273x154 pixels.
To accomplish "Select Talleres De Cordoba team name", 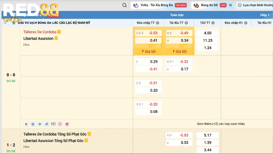I will click(x=40, y=32).
